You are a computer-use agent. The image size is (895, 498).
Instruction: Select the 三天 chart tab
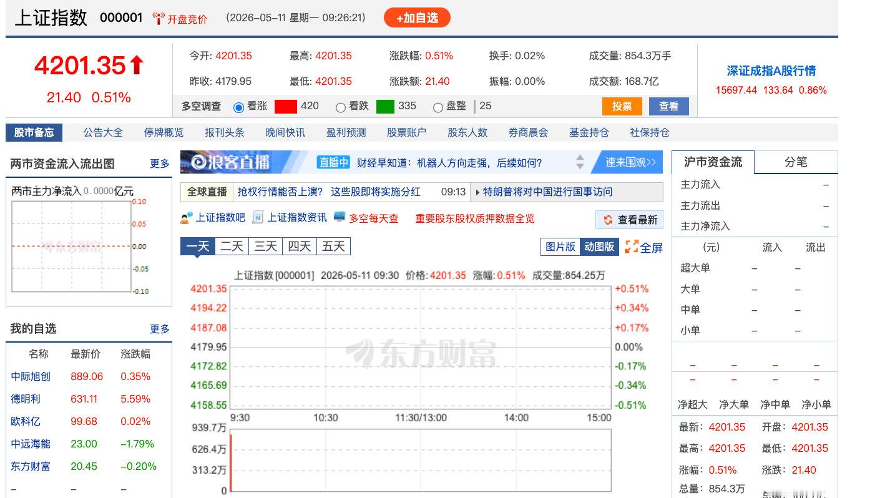click(x=265, y=247)
